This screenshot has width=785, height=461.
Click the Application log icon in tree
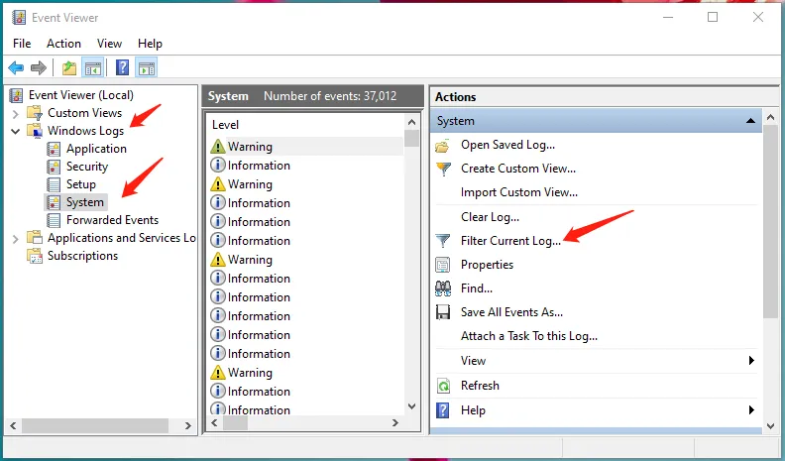click(x=54, y=149)
